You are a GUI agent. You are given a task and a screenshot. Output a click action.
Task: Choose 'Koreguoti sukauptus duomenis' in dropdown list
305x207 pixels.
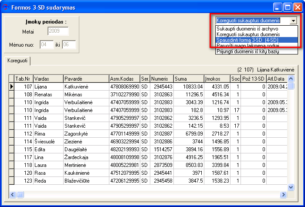click(257, 34)
